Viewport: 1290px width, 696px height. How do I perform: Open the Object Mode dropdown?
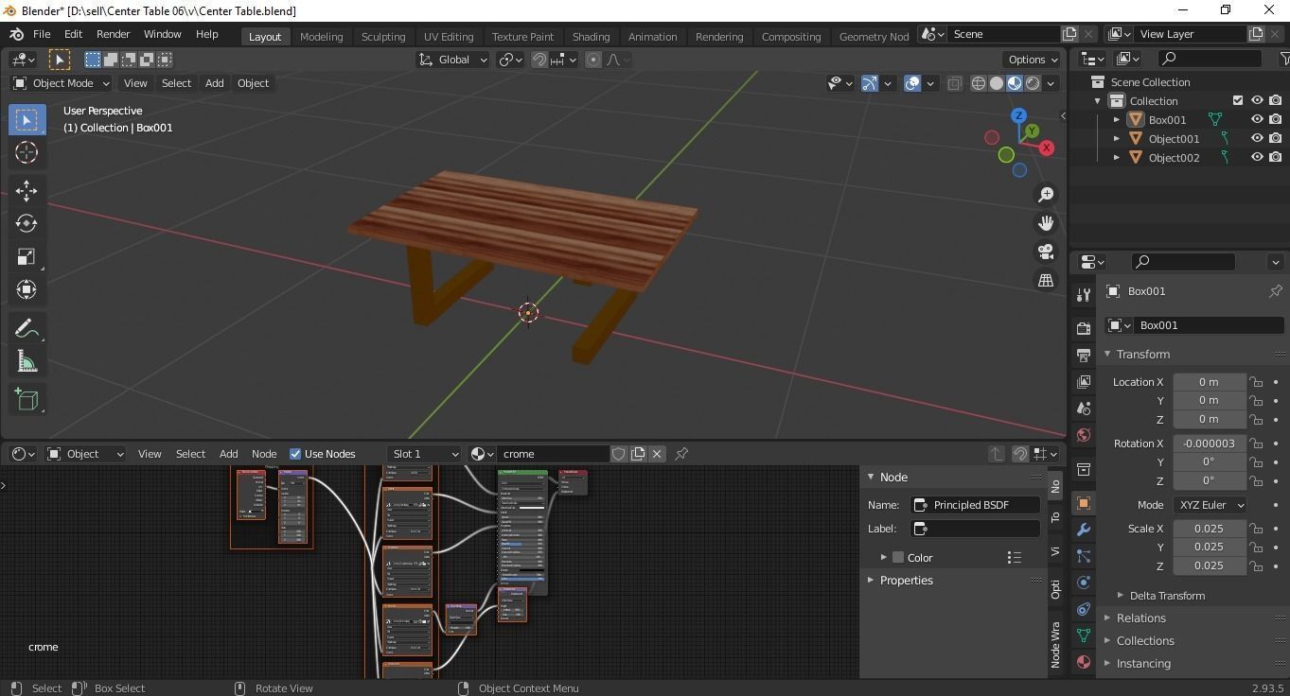(x=61, y=83)
